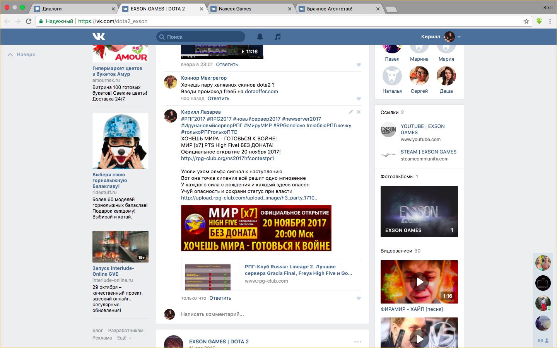Open Наталья's member avatar

[392, 76]
